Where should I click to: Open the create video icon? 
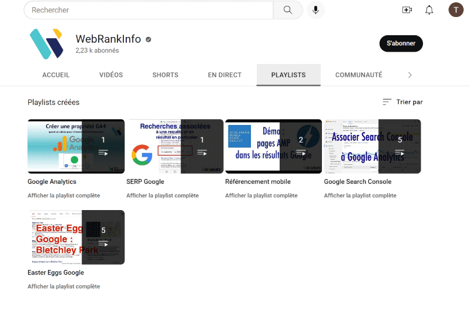click(407, 10)
